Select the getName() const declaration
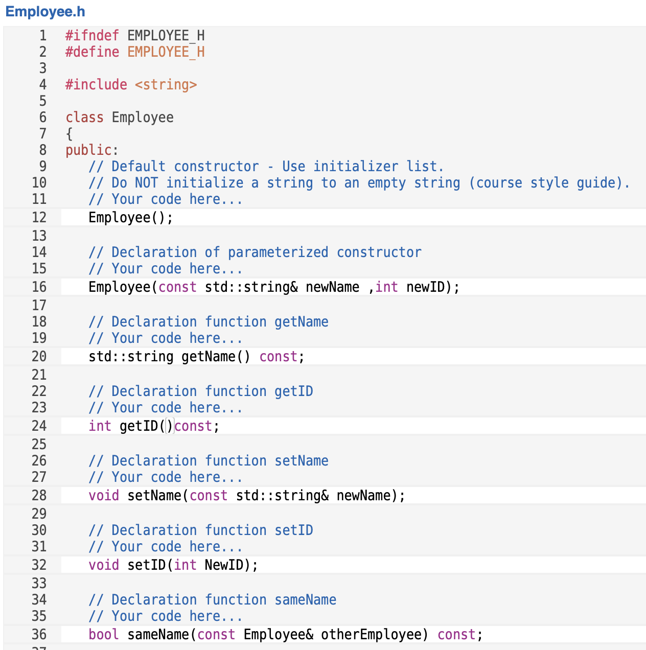This screenshot has height=650, width=646. click(196, 356)
